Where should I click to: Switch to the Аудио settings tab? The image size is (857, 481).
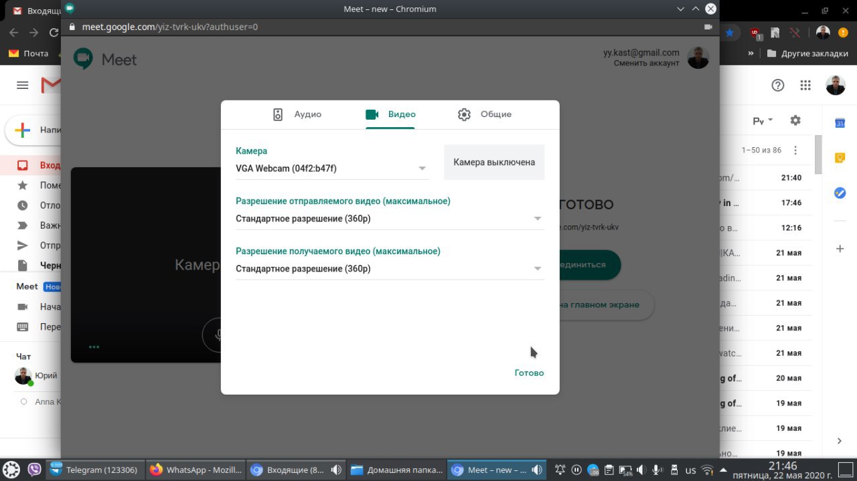[x=297, y=114]
